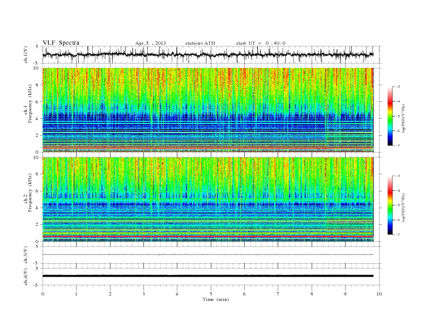Click the "6" kHz tick of ch.2 spectrogram
The width and height of the screenshot is (427, 330).
pos(37,191)
